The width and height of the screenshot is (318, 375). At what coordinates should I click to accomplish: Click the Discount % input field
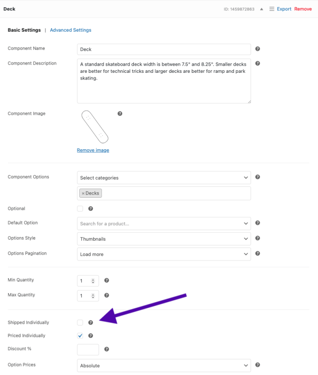click(x=88, y=349)
